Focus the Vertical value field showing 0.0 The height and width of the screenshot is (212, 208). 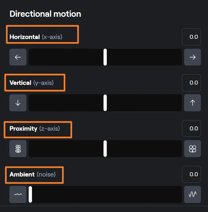pos(192,83)
